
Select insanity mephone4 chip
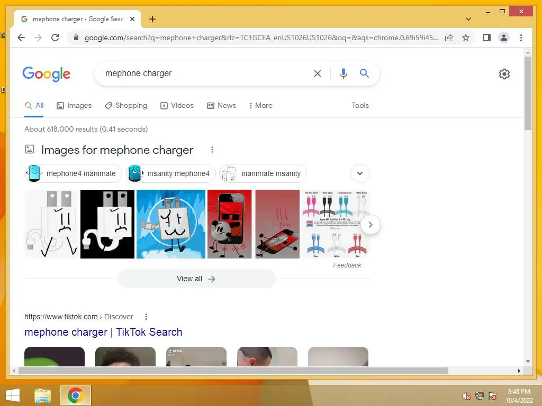(170, 173)
